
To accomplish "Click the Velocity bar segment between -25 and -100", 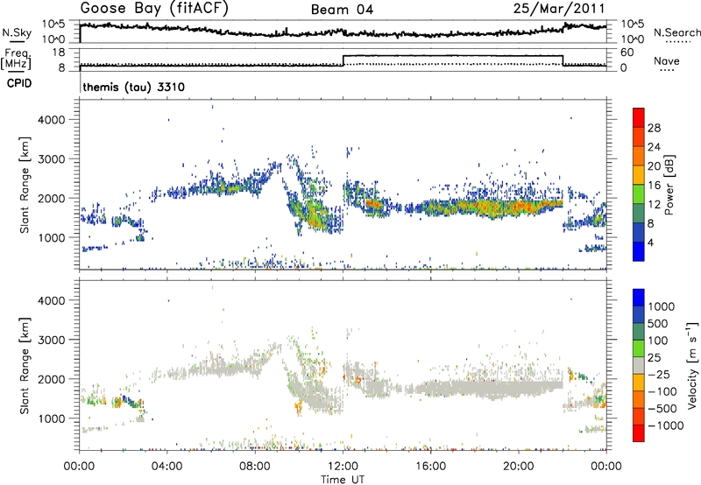I will (639, 383).
